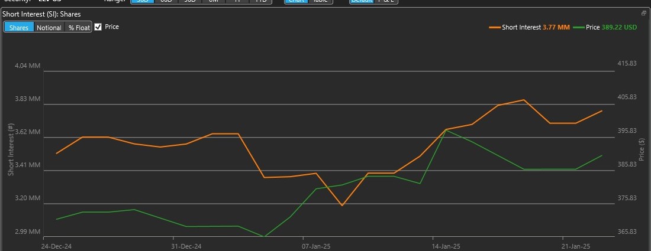This screenshot has height=251, width=651.
Task: Click the green Price legend line
Action: click(579, 27)
